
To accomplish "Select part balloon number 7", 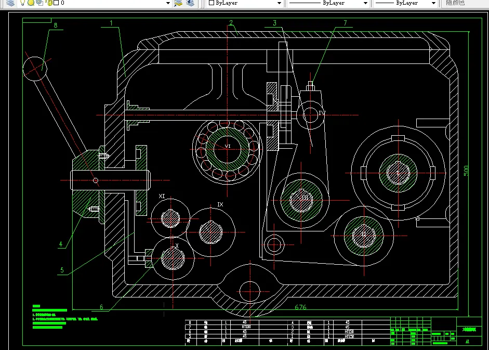I will pyautogui.click(x=345, y=23).
